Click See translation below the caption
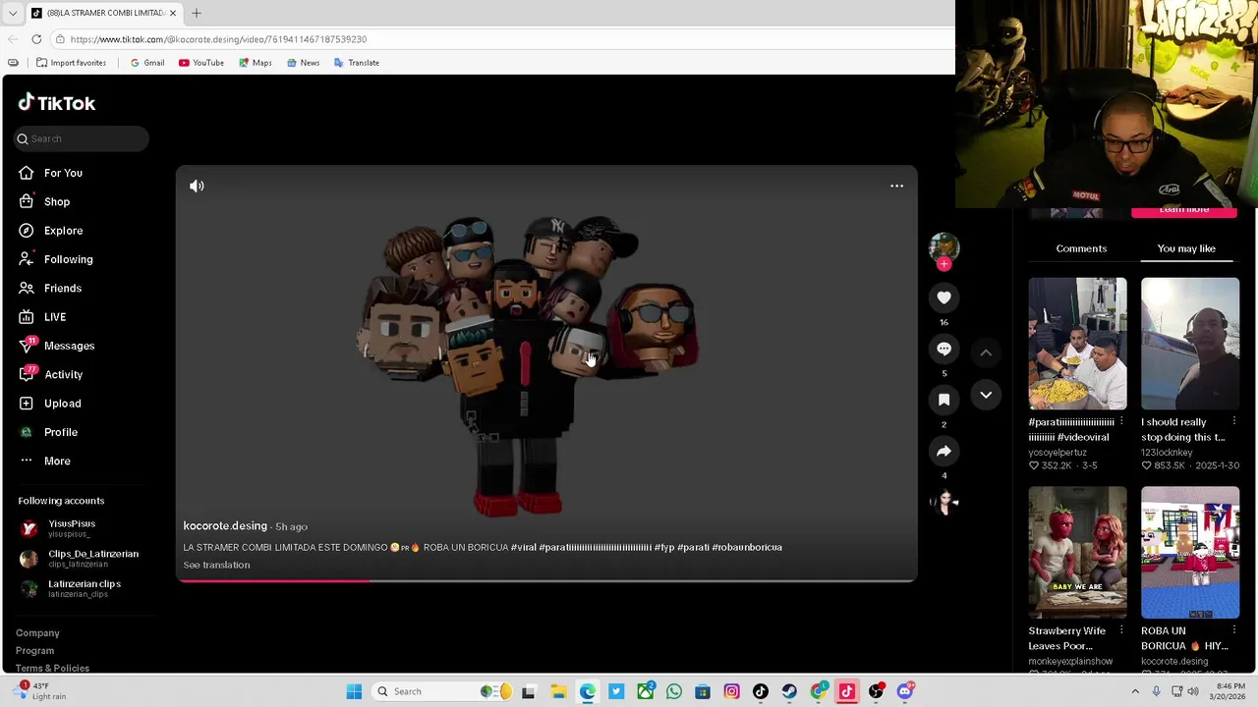This screenshot has height=707, width=1258. pyautogui.click(x=216, y=565)
